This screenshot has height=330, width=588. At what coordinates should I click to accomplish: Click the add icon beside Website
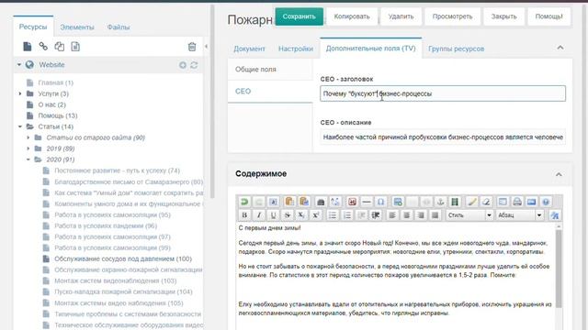pos(183,65)
